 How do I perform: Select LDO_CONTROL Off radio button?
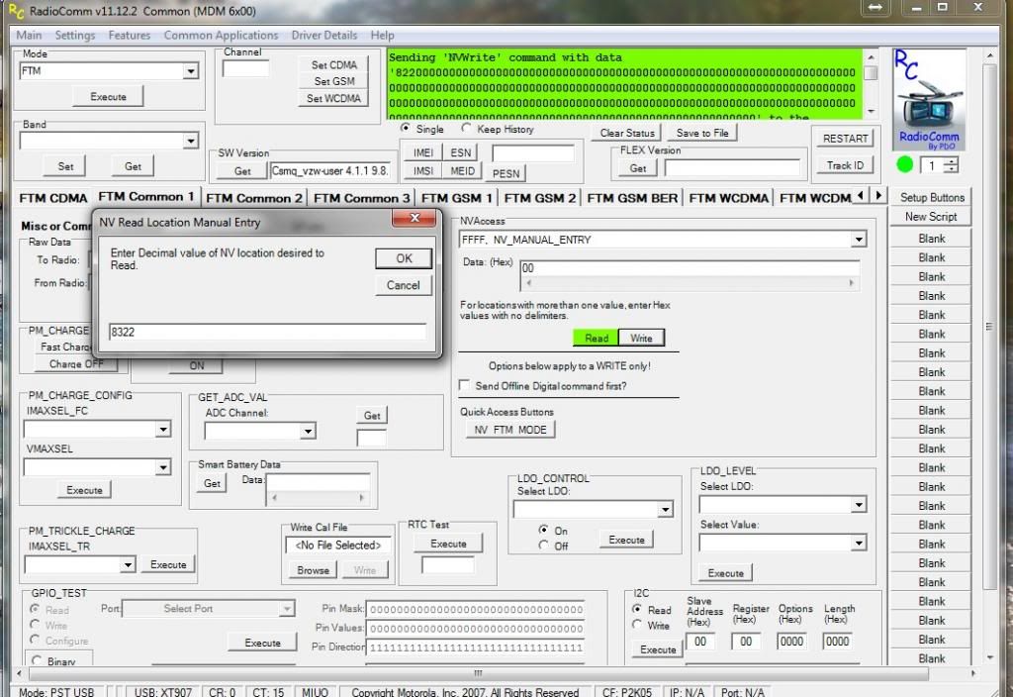(x=543, y=546)
